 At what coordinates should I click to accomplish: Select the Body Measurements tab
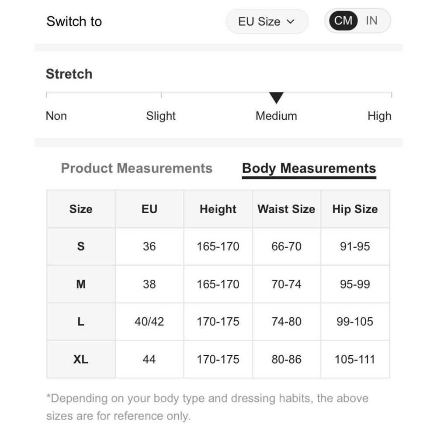click(309, 169)
